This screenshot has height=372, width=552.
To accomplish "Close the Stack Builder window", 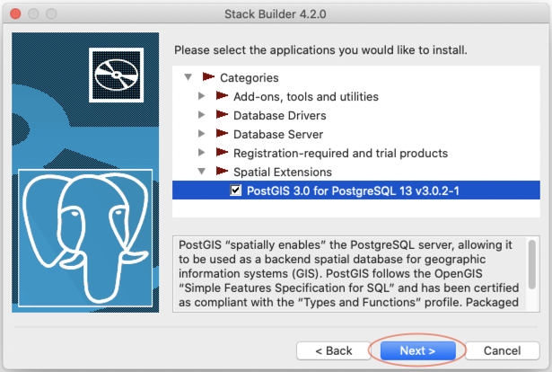I will tap(15, 13).
